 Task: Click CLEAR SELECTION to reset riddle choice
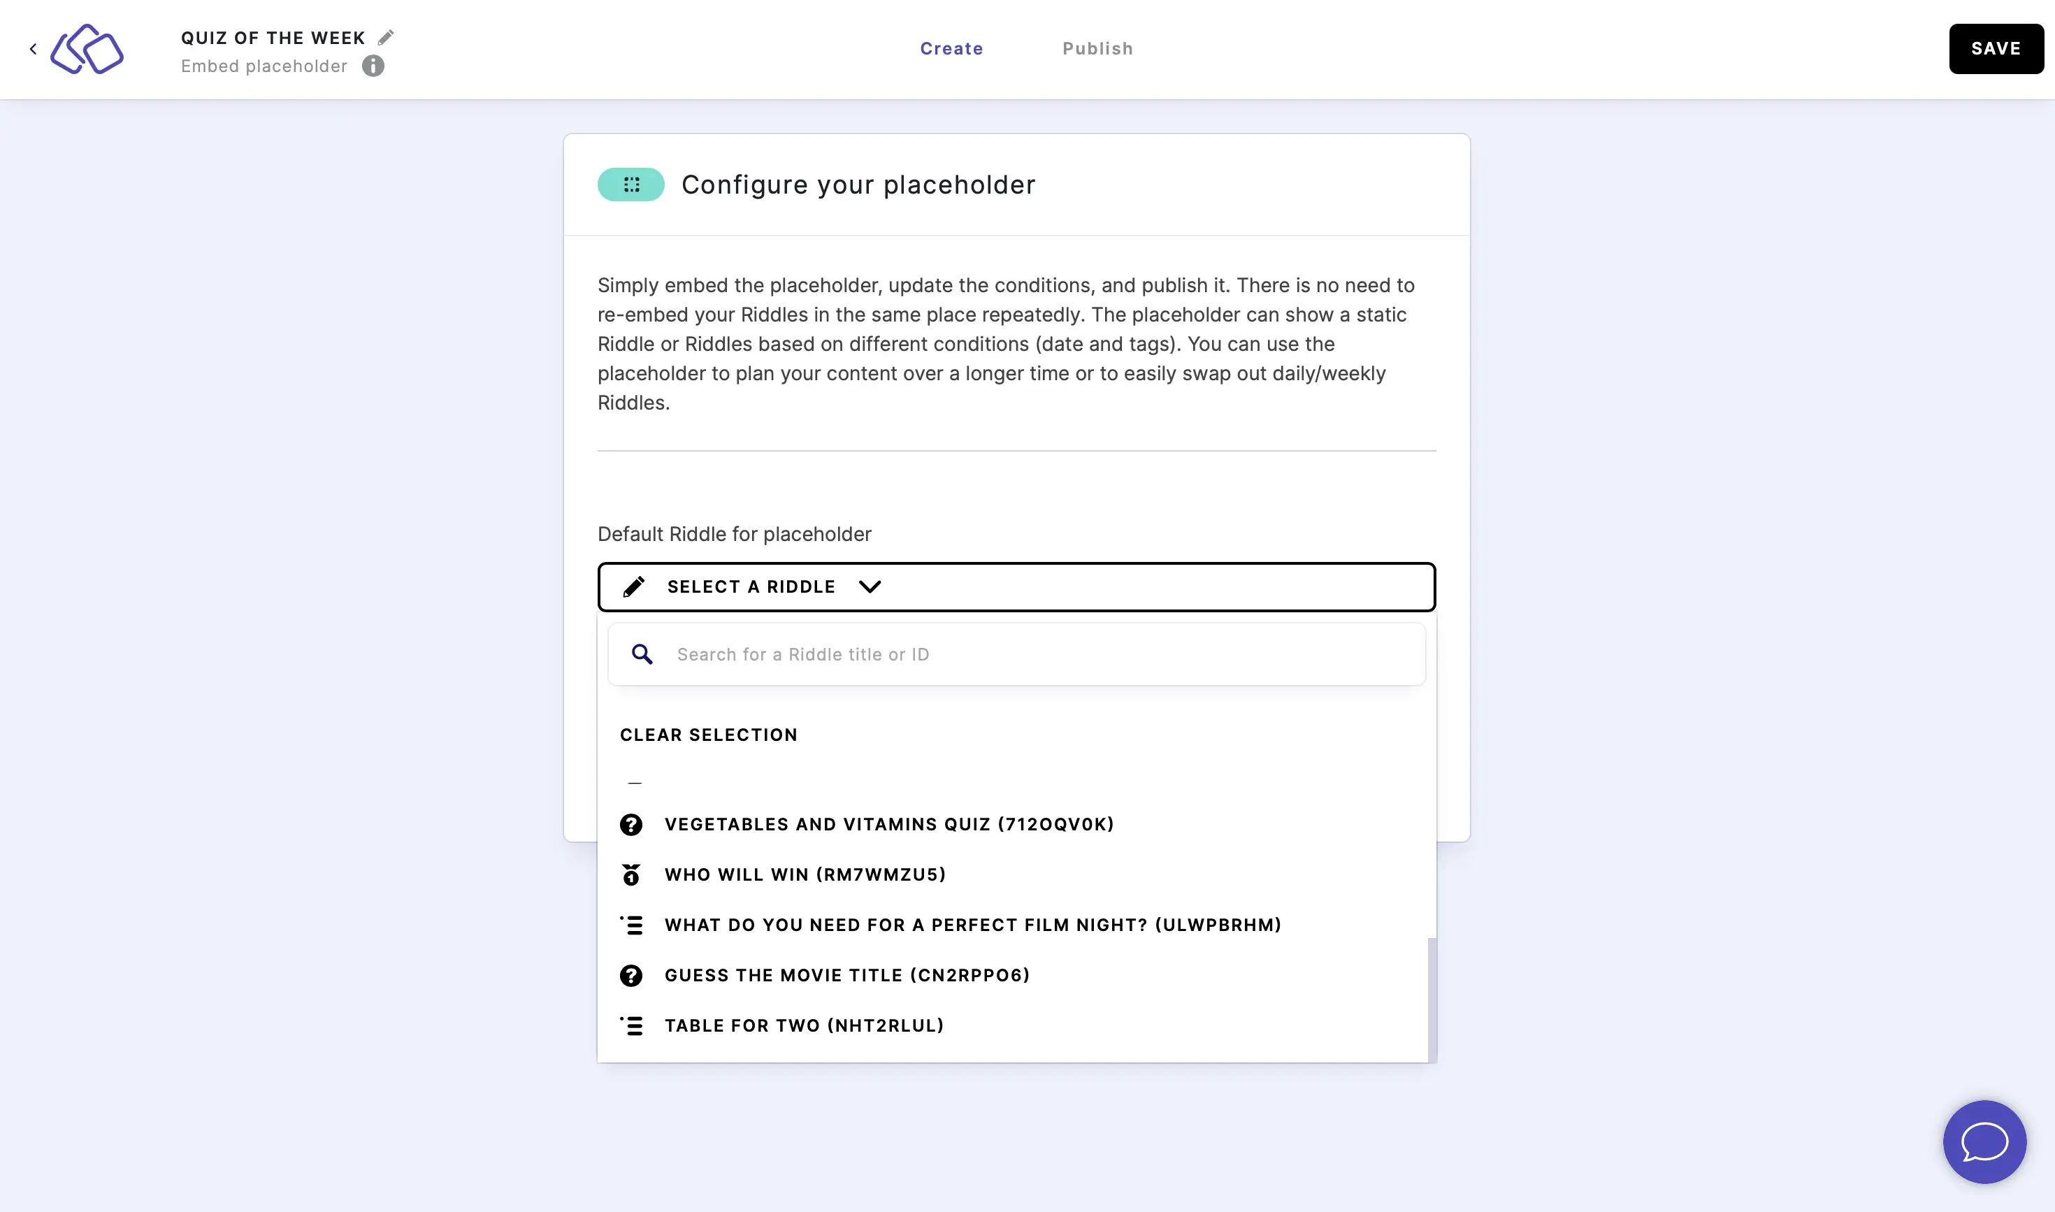click(709, 735)
